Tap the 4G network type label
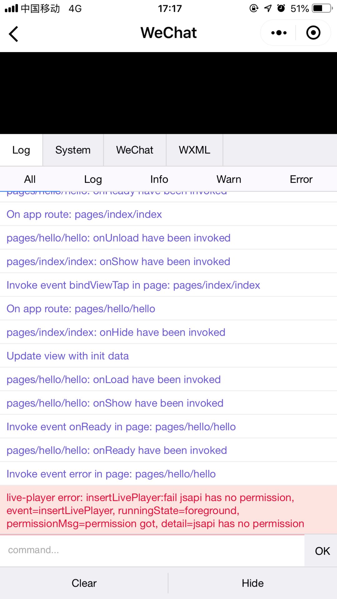The image size is (337, 599). pyautogui.click(x=75, y=8)
